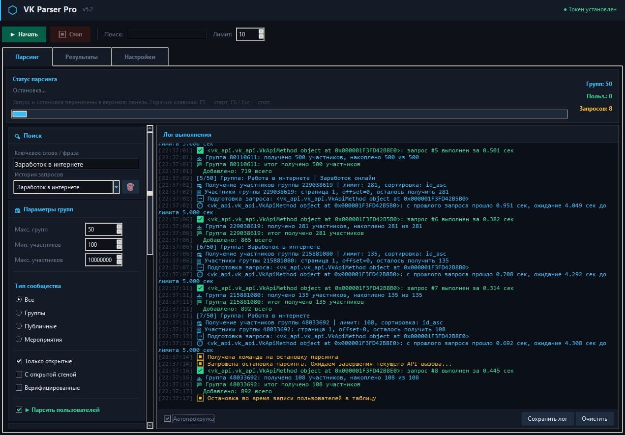The width and height of the screenshot is (625, 435).
Task: Click the orange stop icon on 'Получена команда на остановку'
Action: click(200, 357)
